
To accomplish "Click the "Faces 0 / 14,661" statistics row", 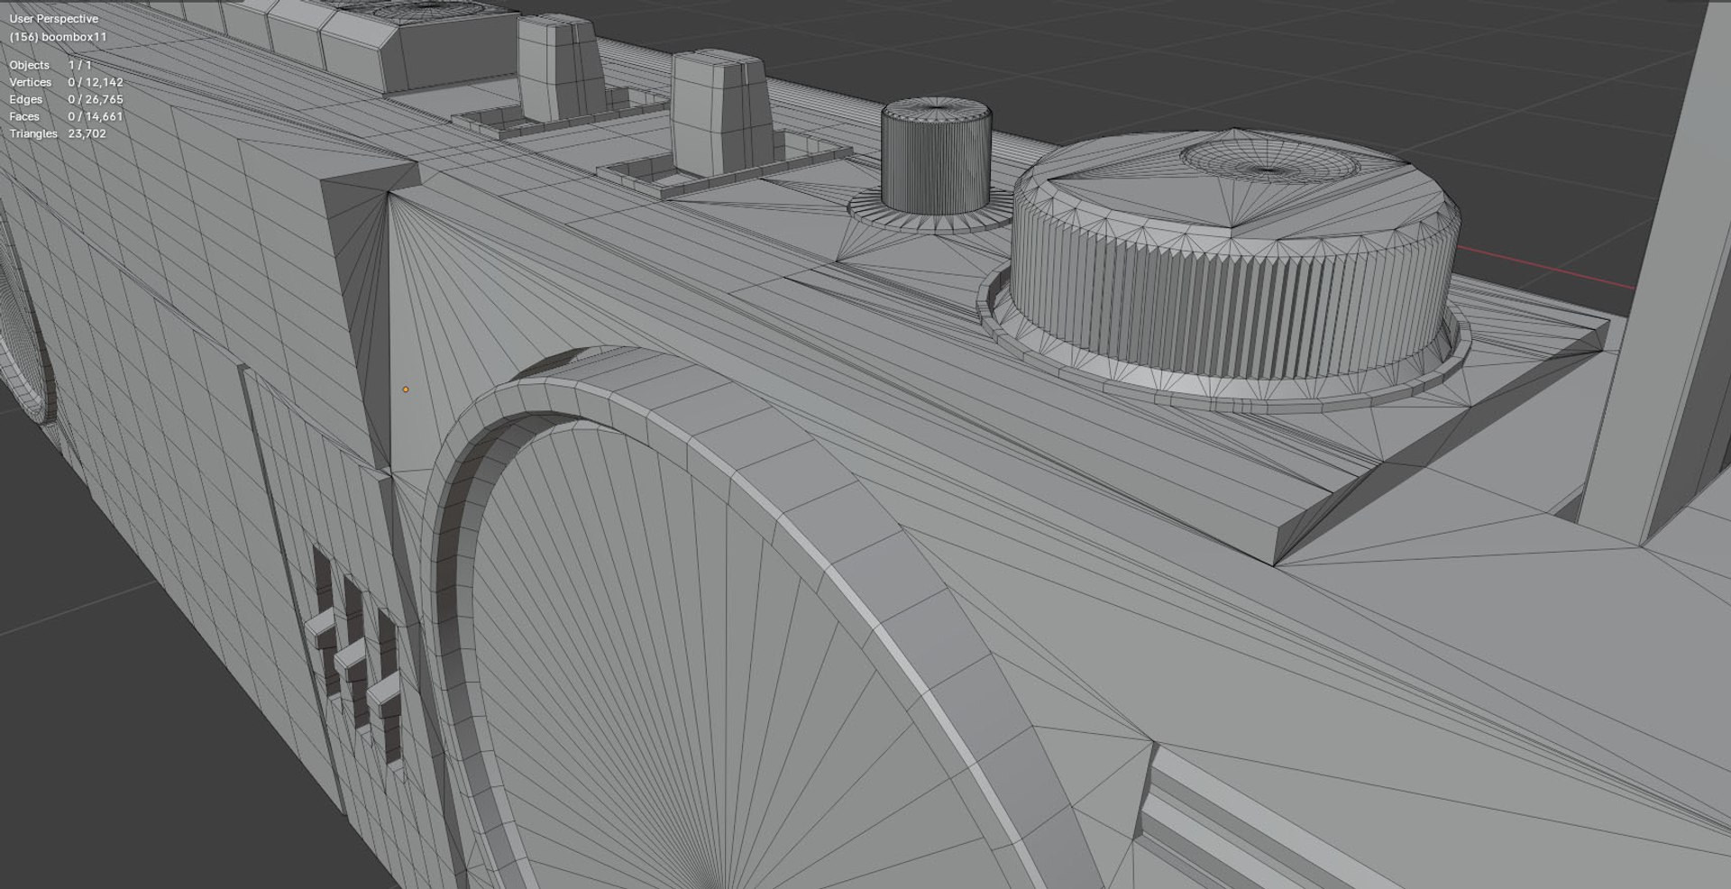I will pos(66,116).
